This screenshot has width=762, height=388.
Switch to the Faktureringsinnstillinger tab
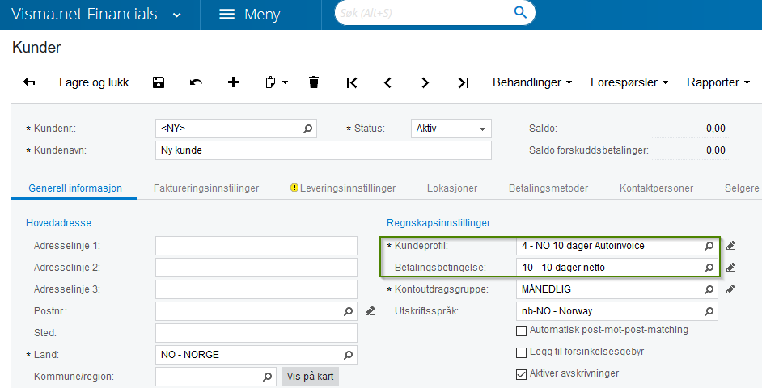click(x=206, y=188)
